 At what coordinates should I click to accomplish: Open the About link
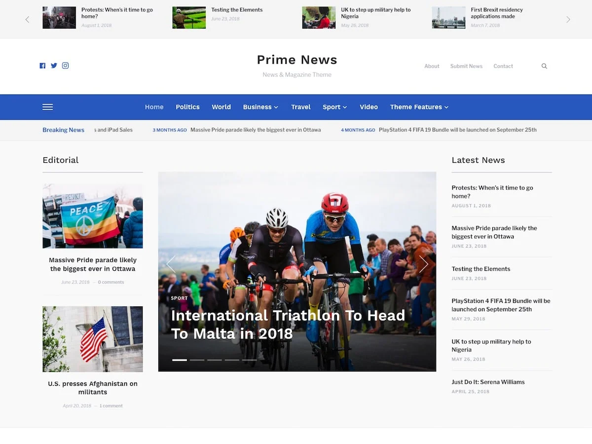[432, 66]
